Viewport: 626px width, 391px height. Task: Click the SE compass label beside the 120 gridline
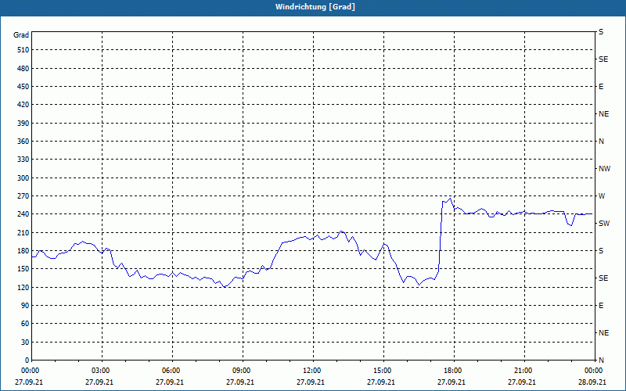603,278
